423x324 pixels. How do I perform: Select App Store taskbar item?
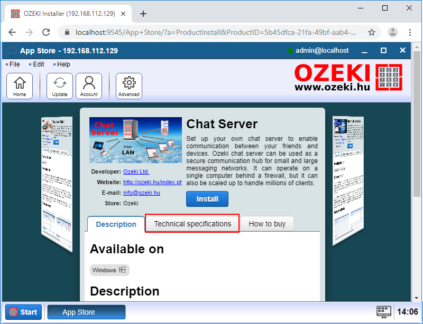click(86, 312)
